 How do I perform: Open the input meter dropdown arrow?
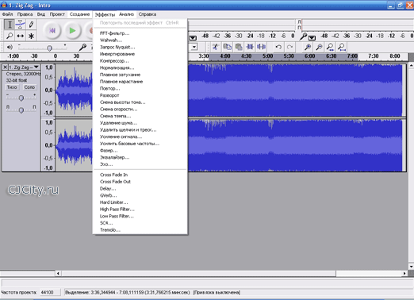312,37
